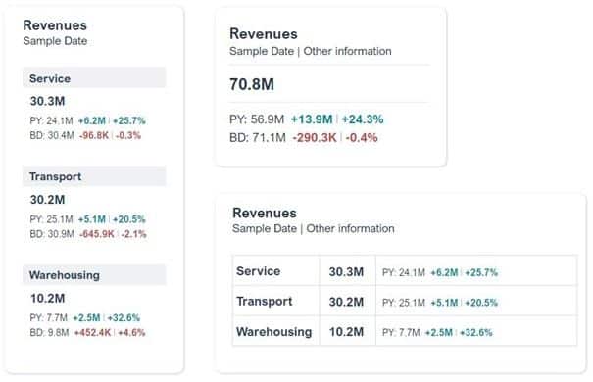Click the 70.8M total revenue value
This screenshot has height=382, width=593.
(x=252, y=84)
